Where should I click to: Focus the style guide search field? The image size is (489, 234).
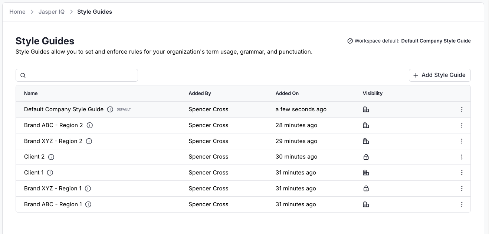[77, 75]
